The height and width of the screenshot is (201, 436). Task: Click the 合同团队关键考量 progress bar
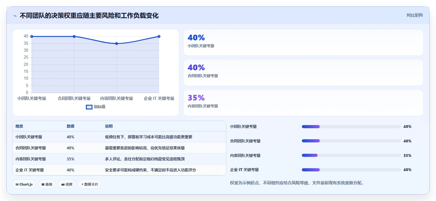tap(351, 141)
